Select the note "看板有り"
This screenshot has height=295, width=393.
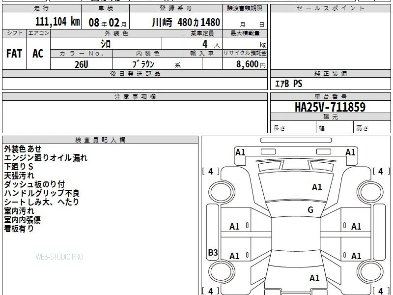point(19,229)
